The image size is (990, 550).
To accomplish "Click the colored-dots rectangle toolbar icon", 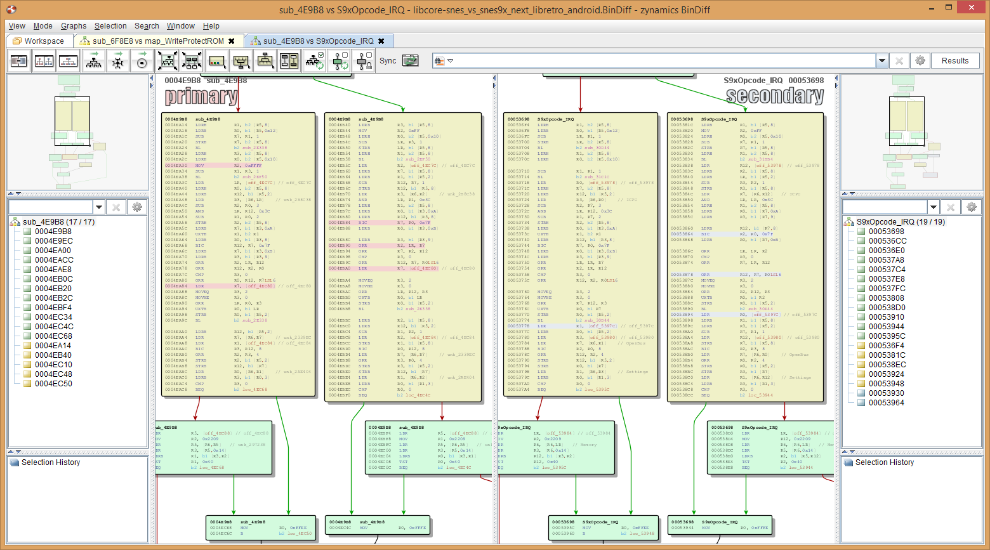I will pos(216,61).
